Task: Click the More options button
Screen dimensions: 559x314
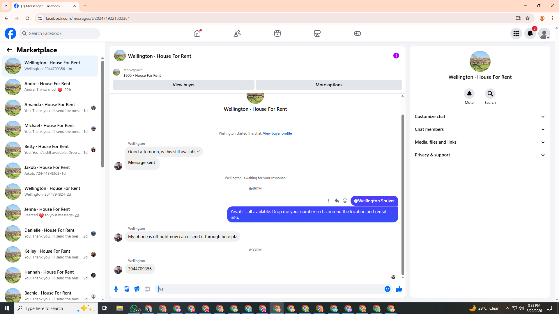Action: pos(329,85)
